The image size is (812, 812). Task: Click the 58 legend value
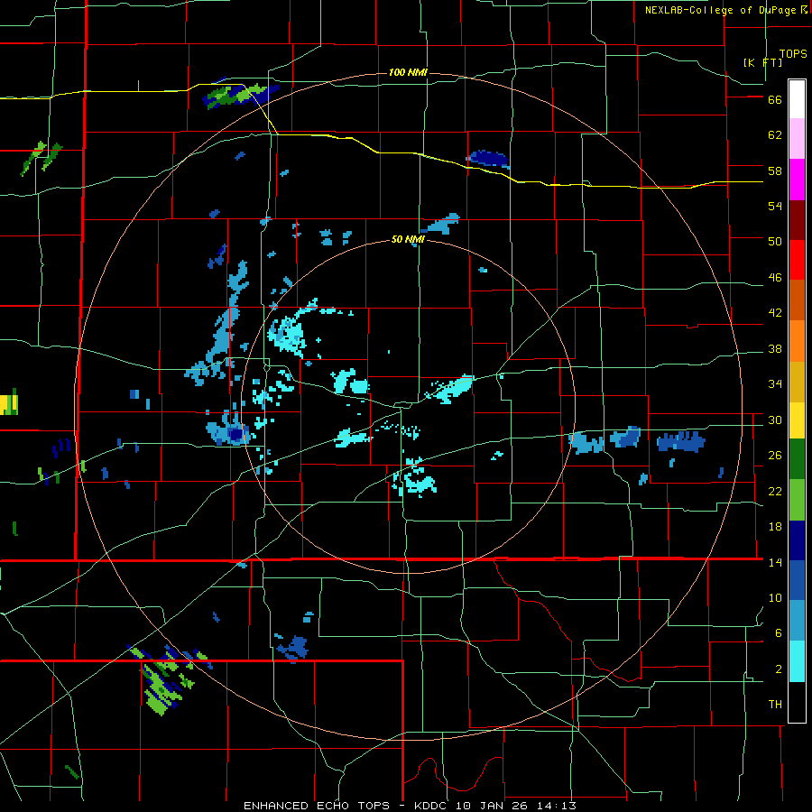click(775, 171)
